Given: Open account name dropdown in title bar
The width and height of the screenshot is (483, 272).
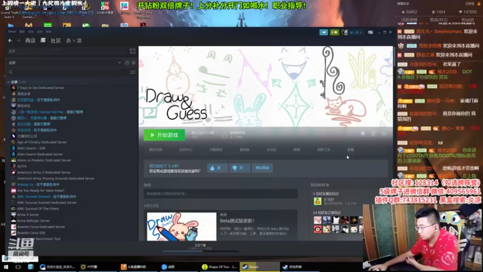Looking at the screenshot, I should [x=356, y=32].
